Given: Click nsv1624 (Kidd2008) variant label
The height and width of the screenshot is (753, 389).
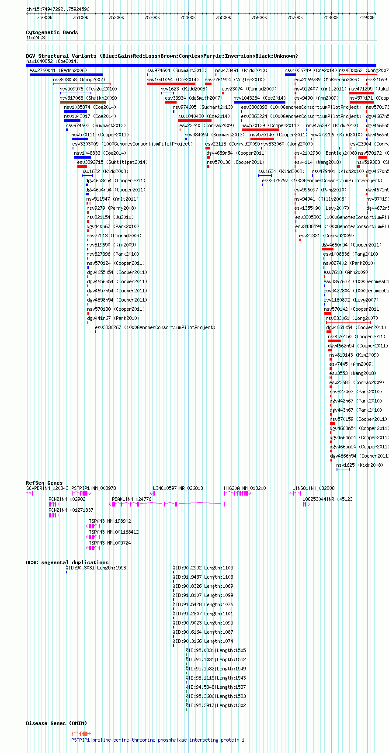Looking at the screenshot, I should [281, 171].
